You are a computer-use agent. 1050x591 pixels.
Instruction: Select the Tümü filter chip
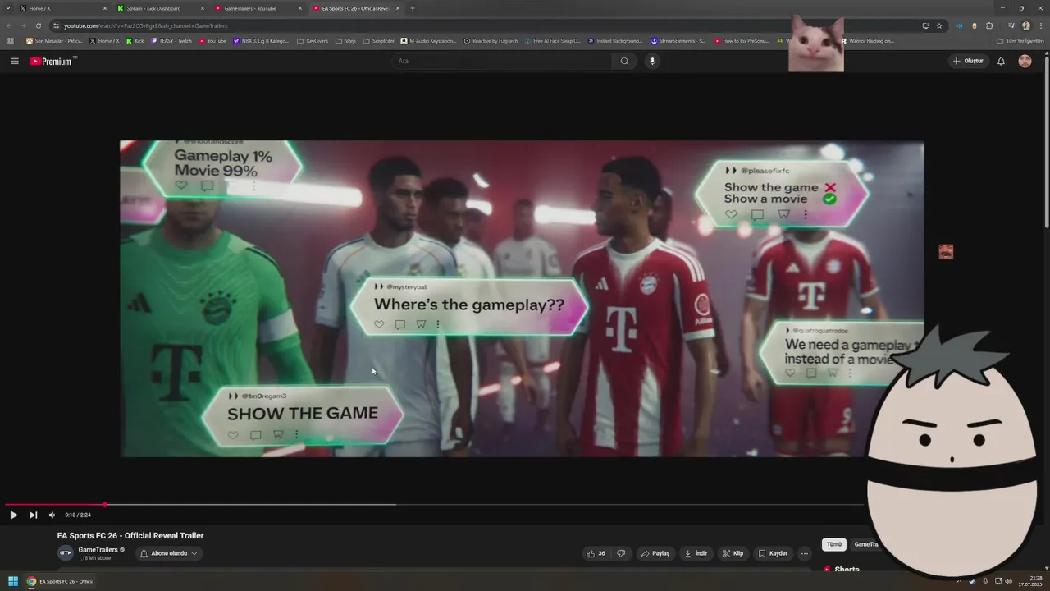[834, 544]
